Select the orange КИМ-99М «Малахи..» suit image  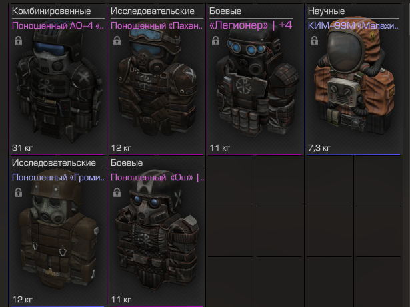click(353, 76)
